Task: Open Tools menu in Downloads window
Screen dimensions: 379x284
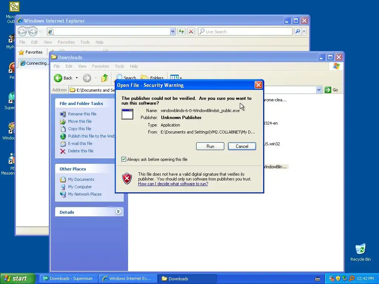Action: pos(120,66)
